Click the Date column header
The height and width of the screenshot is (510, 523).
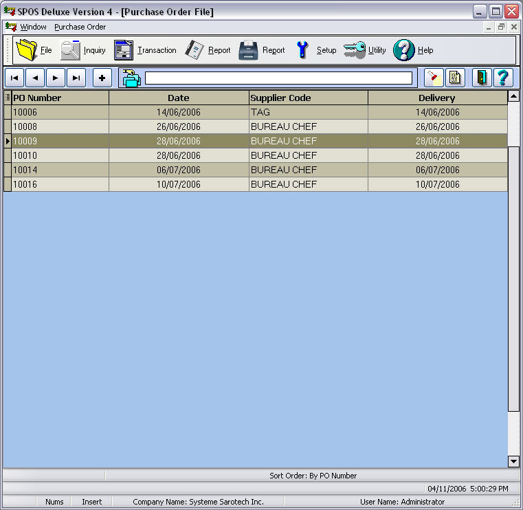coord(179,98)
